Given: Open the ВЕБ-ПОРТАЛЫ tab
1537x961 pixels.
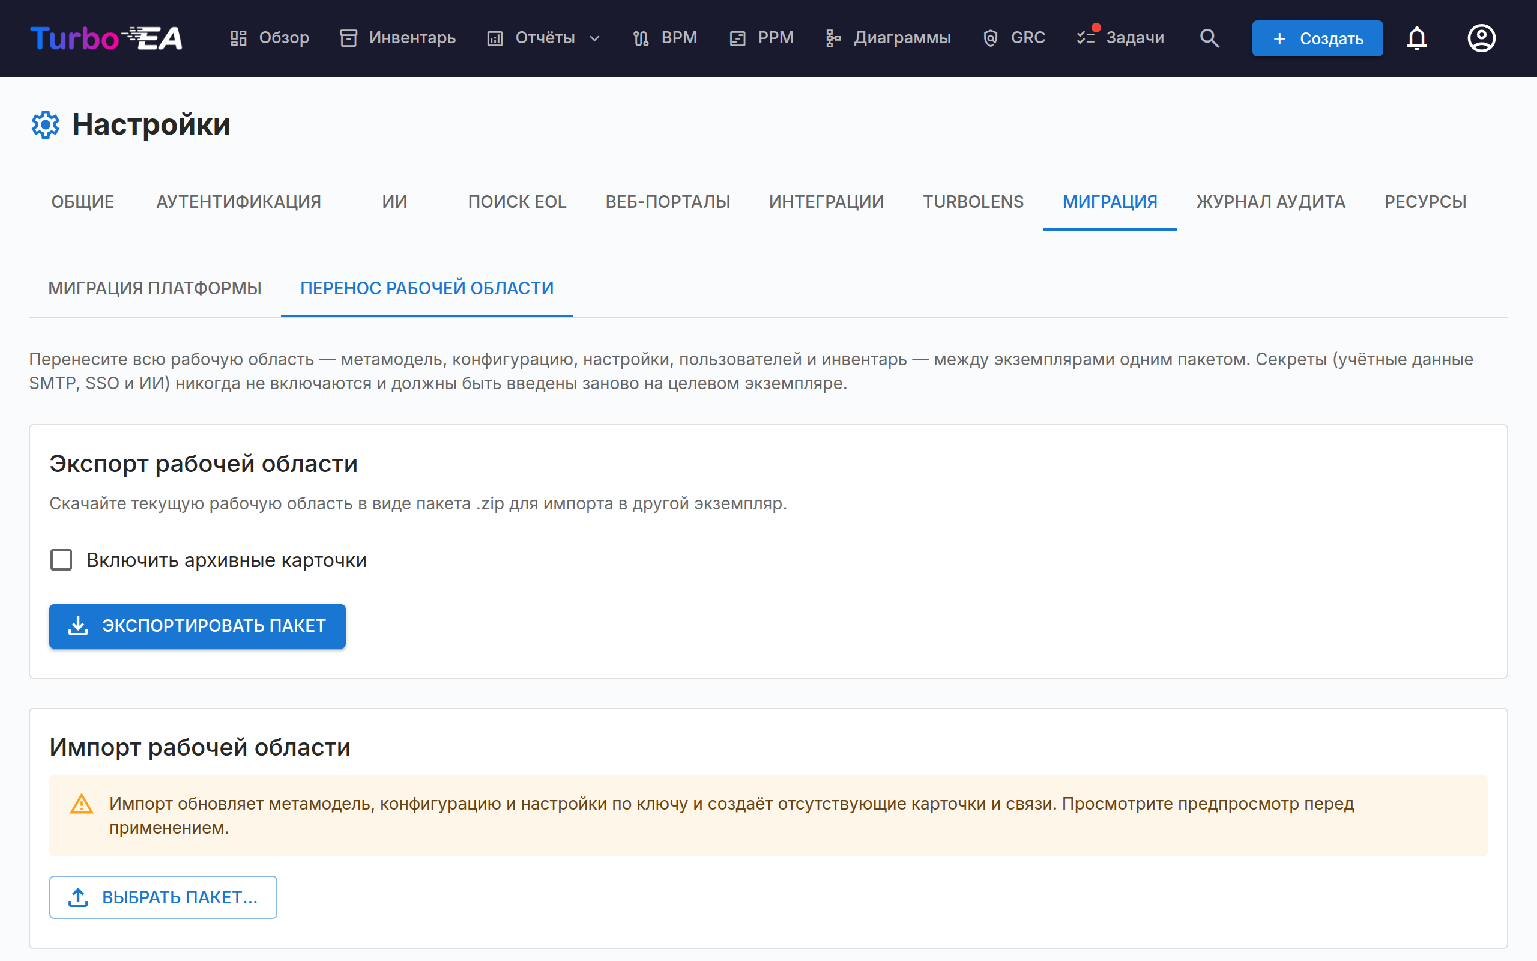Looking at the screenshot, I should 668,202.
